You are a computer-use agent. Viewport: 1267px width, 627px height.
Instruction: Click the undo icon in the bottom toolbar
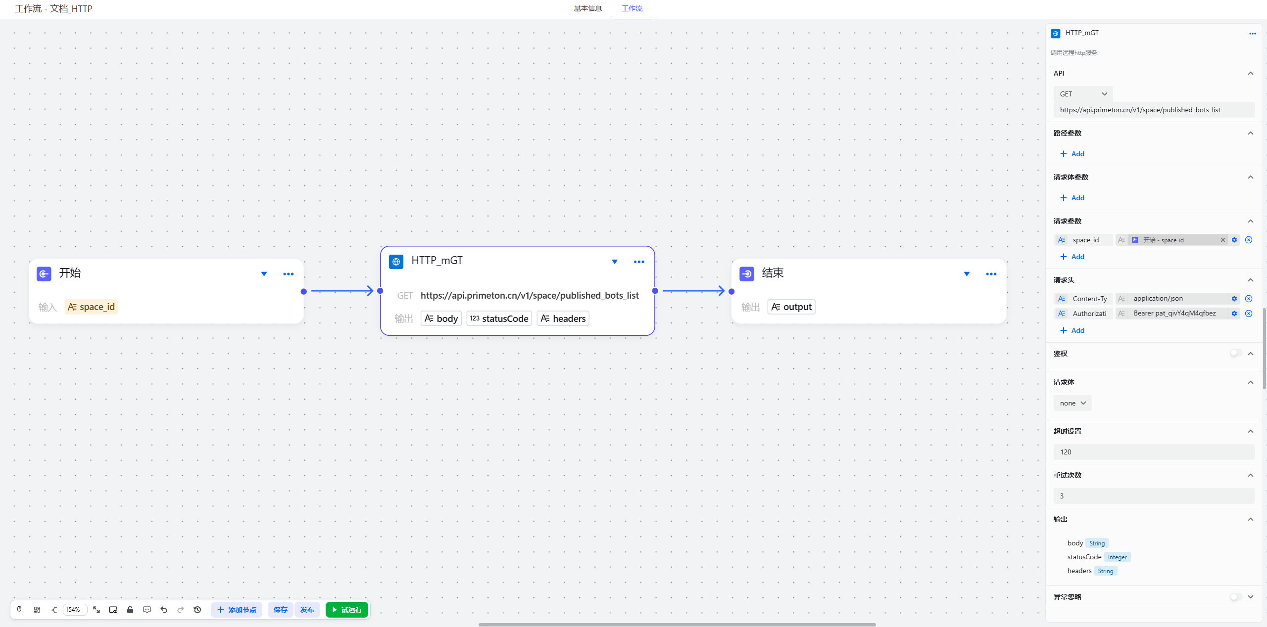click(x=163, y=610)
